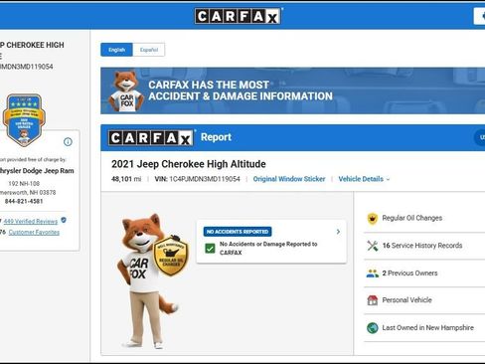Click the info icon on dealer card

tap(68, 142)
